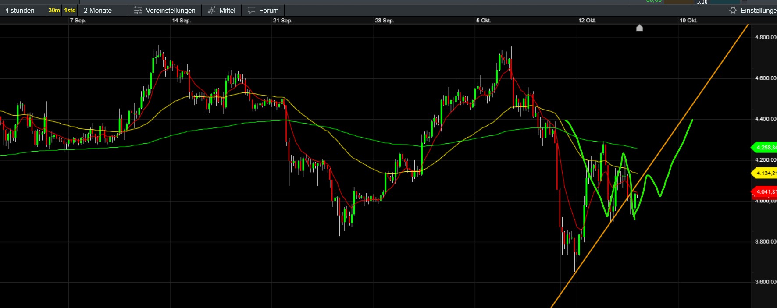Viewport: 777px width, 308px height.
Task: Open the Voreinstellungen presets menu
Action: click(171, 10)
